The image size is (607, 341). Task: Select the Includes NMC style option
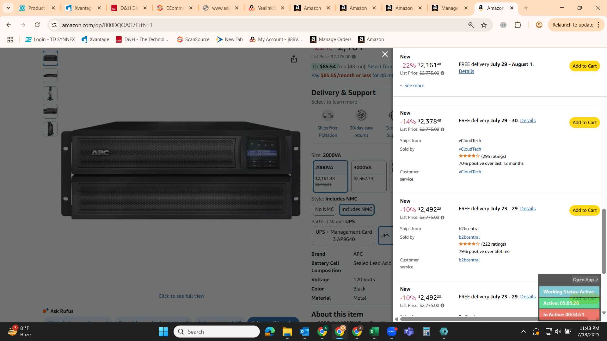357,209
